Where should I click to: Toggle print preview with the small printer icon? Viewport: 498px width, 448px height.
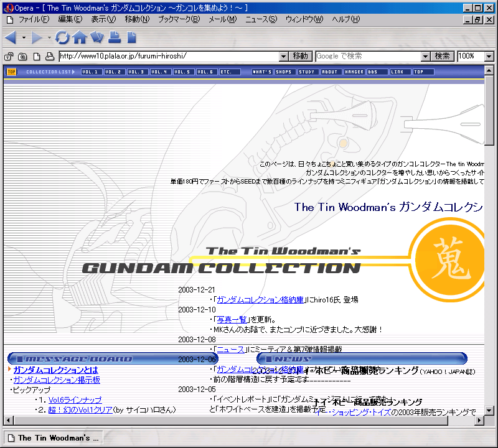click(50, 57)
